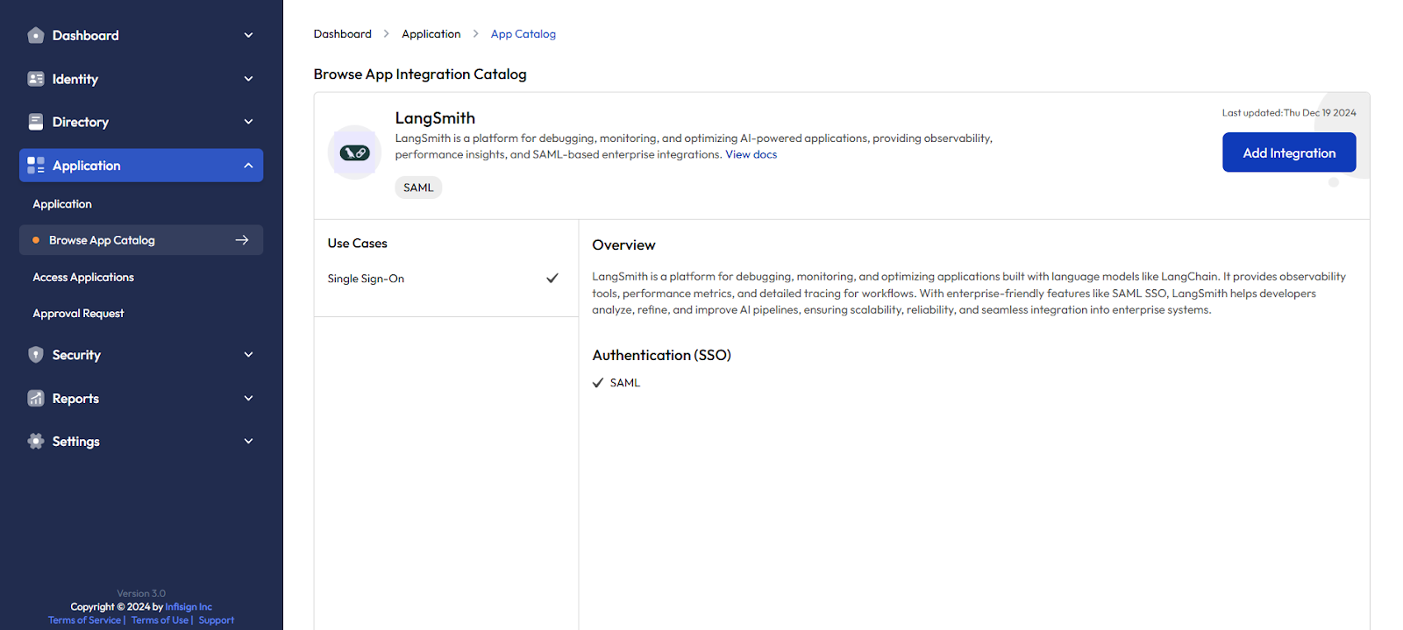Click the Security shield icon in sidebar
This screenshot has width=1403, height=630.
(x=36, y=354)
